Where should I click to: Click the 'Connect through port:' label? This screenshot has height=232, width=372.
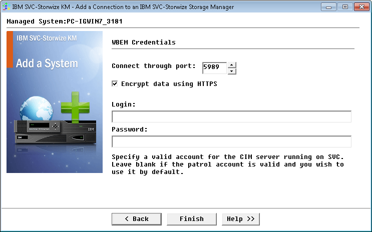pyautogui.click(x=154, y=66)
